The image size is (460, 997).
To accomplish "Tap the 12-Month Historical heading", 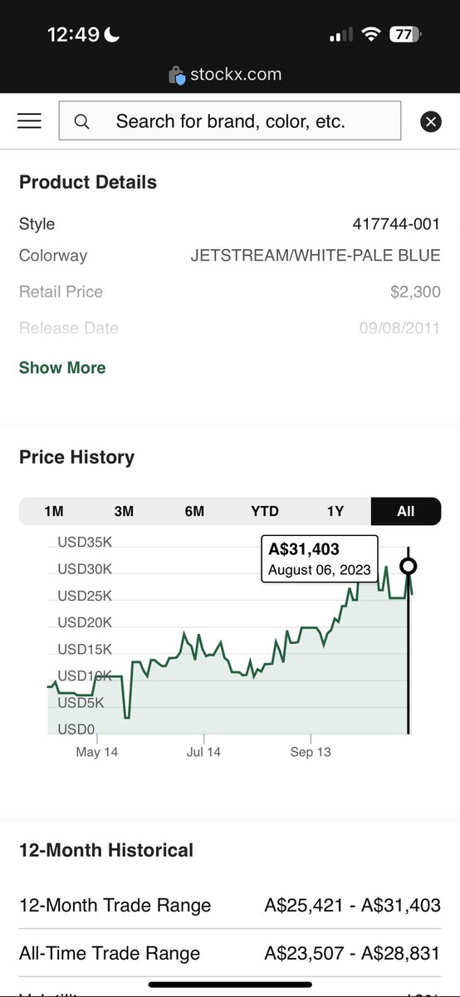I will (106, 850).
